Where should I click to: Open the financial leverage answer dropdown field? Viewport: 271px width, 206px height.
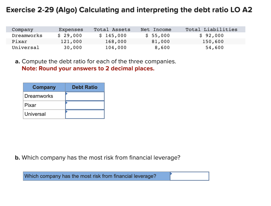189,176
